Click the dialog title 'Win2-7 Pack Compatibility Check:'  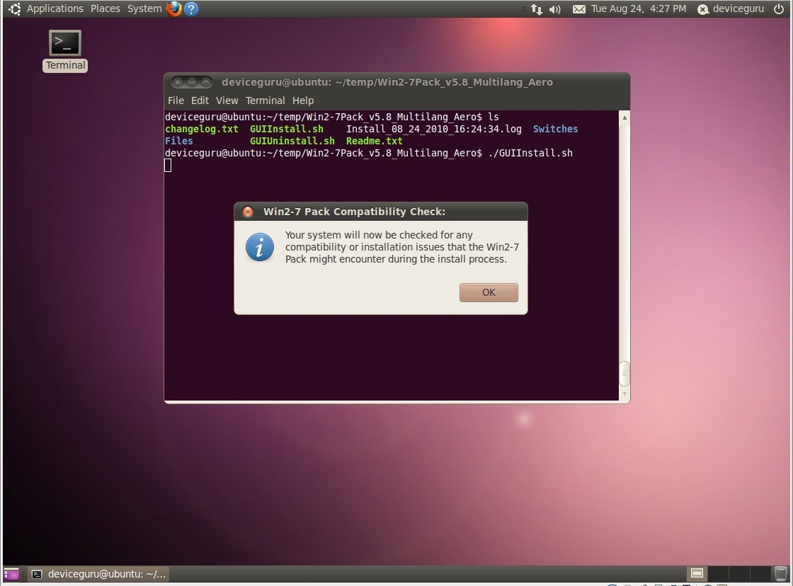coord(354,212)
